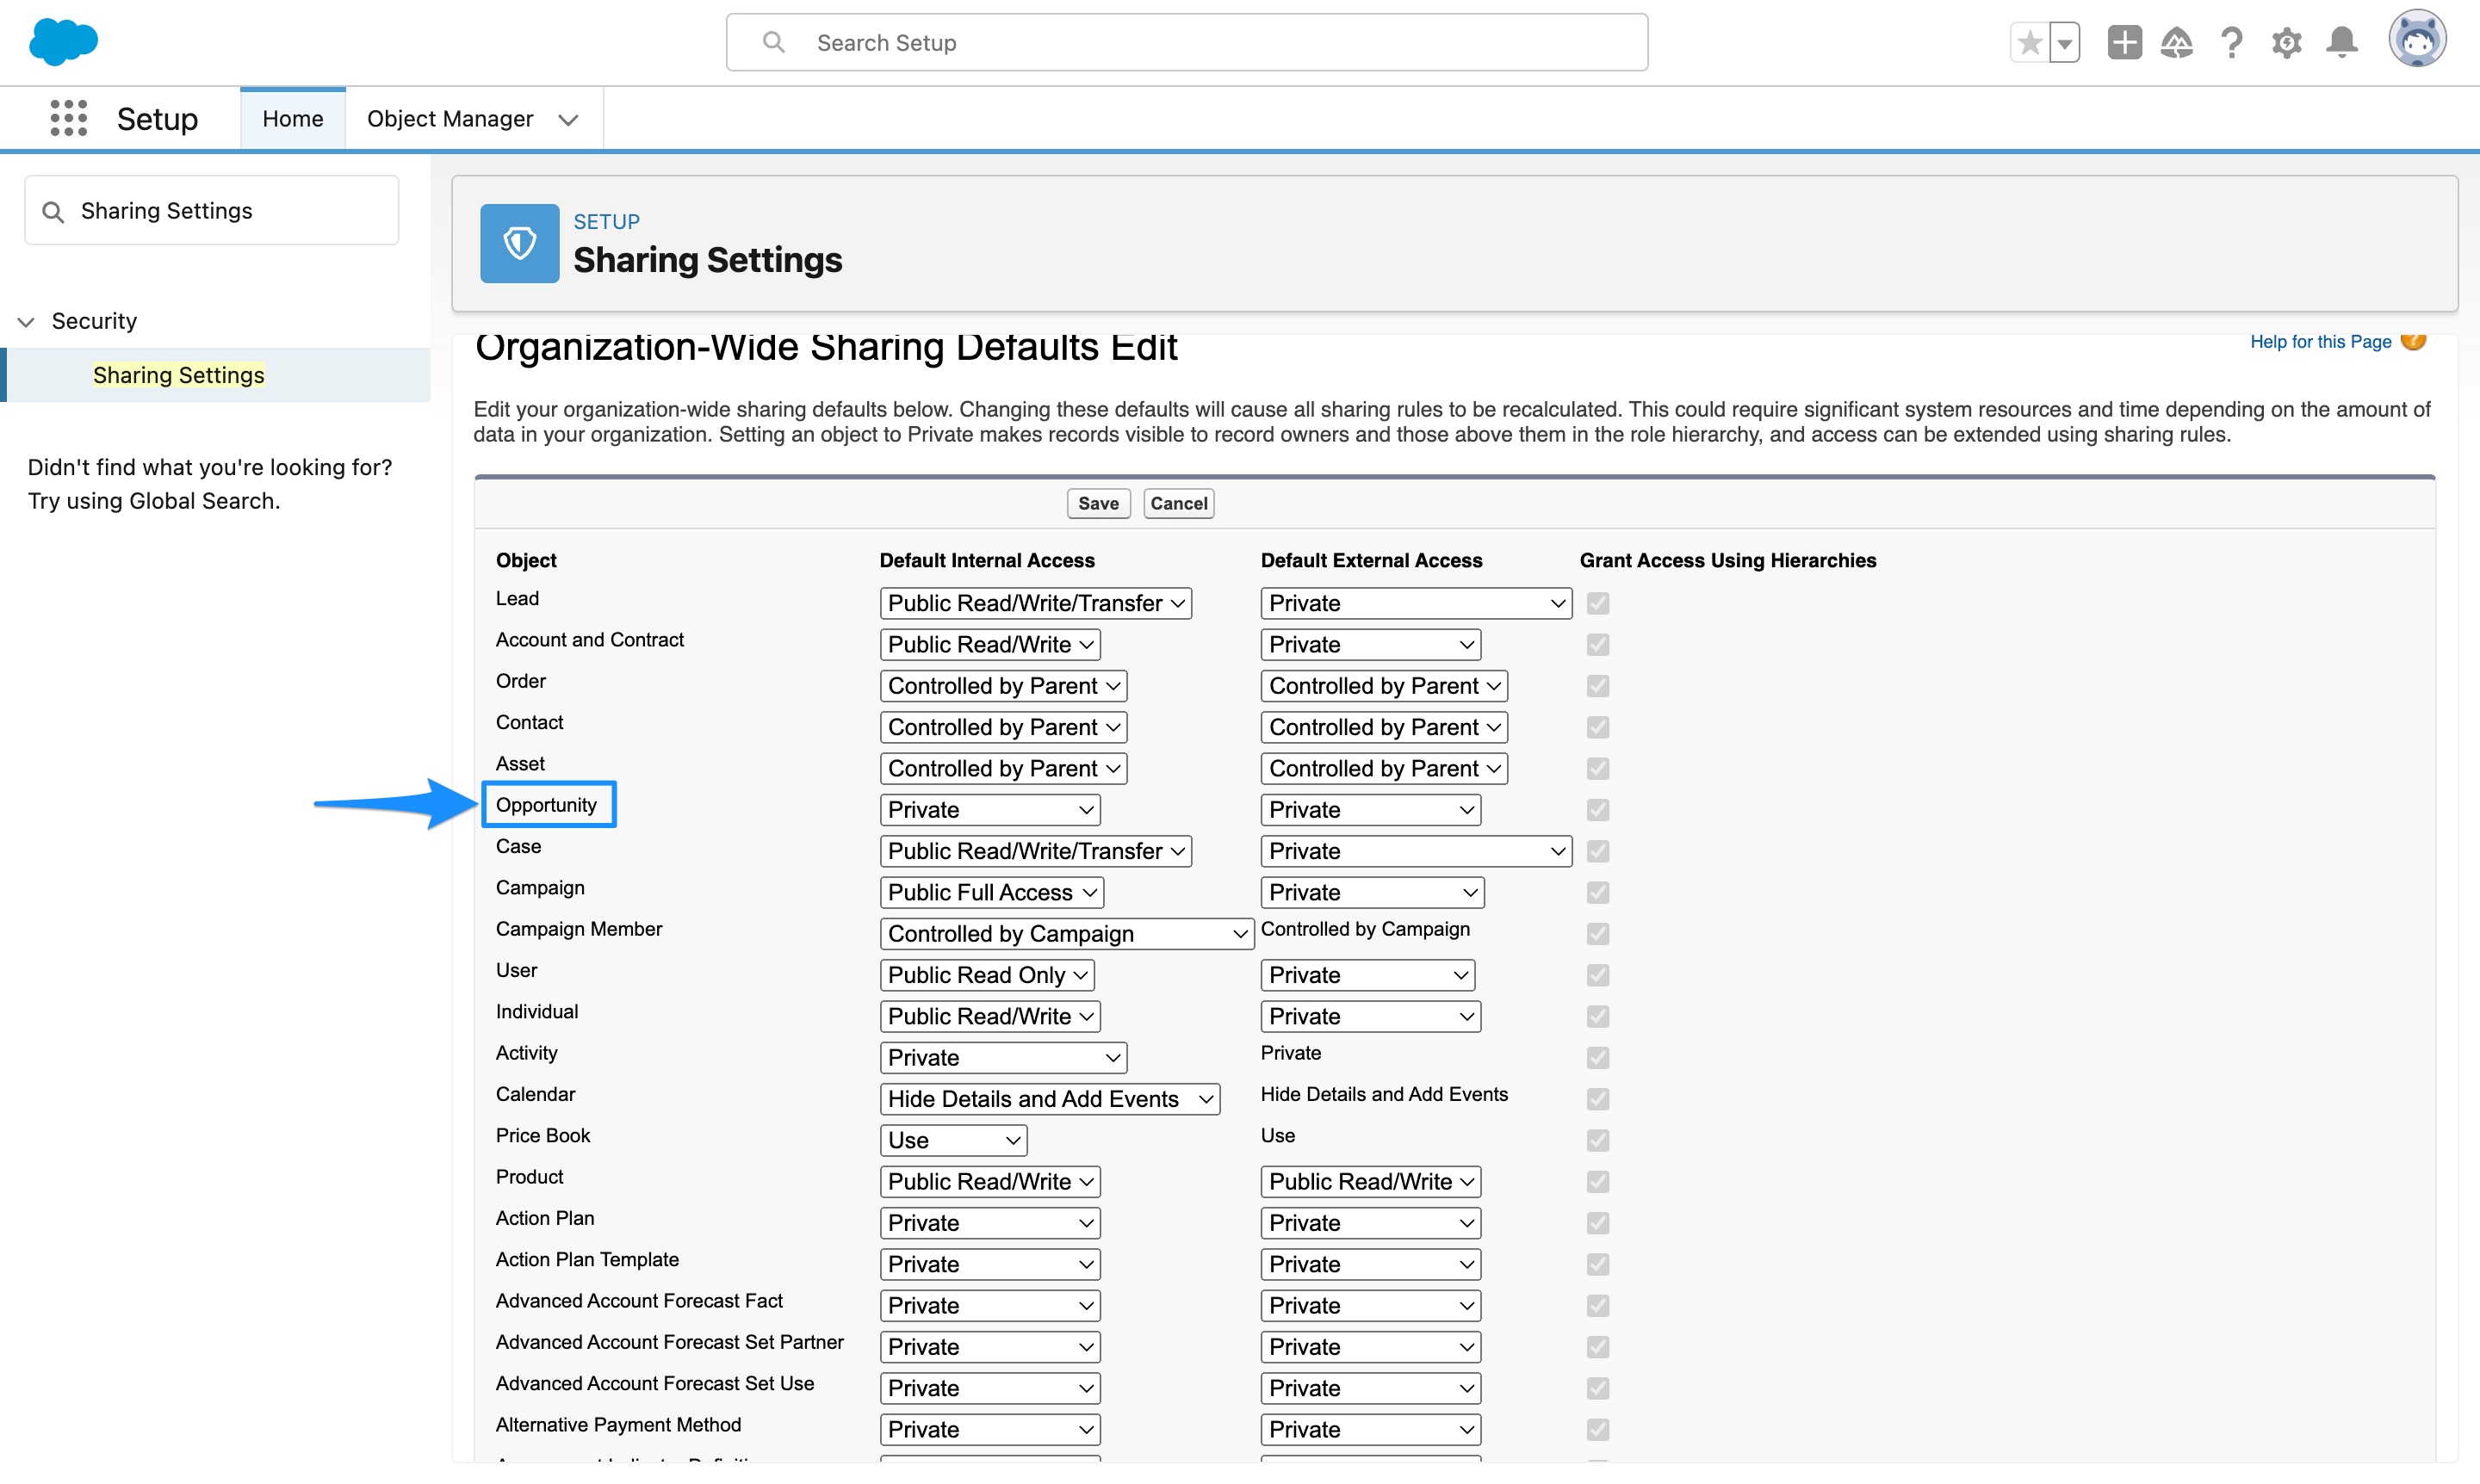The image size is (2480, 1484).
Task: Open the App Launcher waffle icon
Action: (x=68, y=117)
